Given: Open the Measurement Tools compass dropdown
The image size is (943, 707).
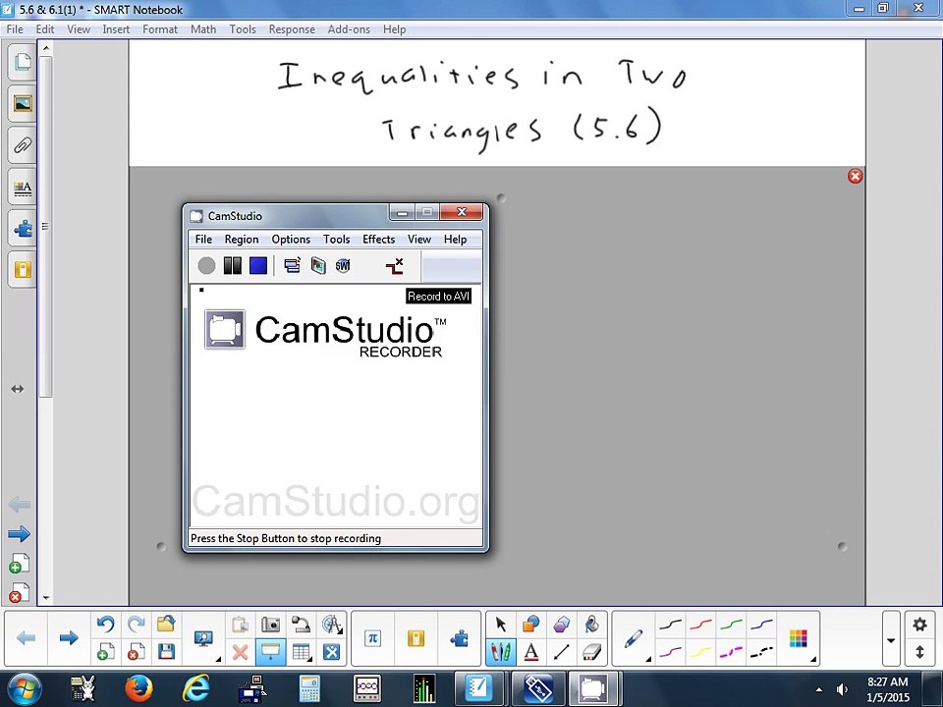Looking at the screenshot, I should [332, 625].
